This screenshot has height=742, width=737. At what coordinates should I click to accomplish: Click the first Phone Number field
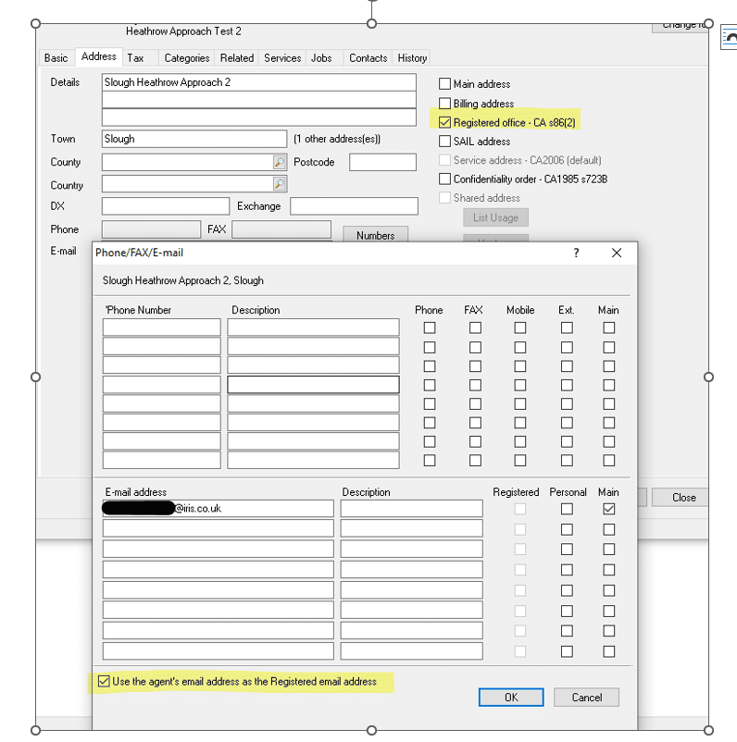click(161, 328)
